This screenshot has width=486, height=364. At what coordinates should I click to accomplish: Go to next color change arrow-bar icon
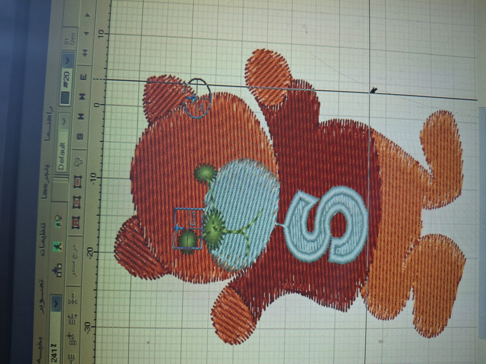click(83, 96)
